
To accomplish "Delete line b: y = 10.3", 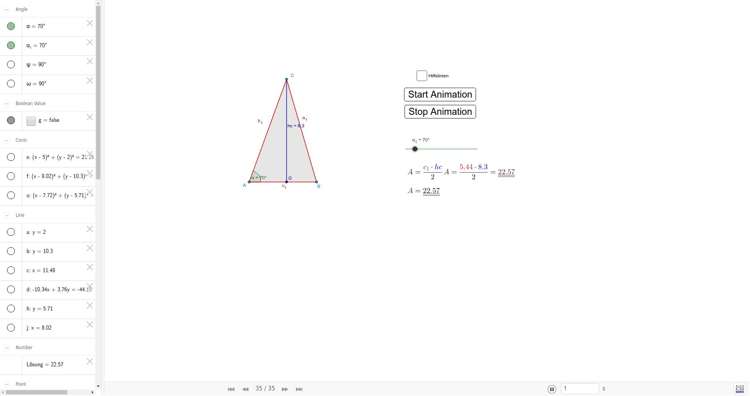I will click(x=90, y=248).
